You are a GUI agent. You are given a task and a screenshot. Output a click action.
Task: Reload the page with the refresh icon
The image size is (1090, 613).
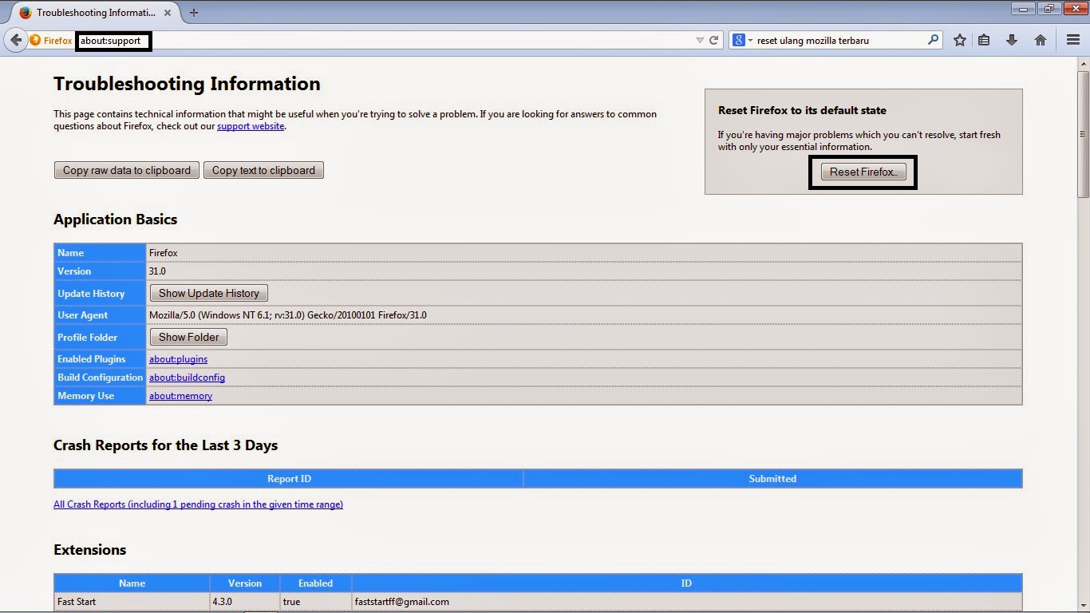[714, 40]
